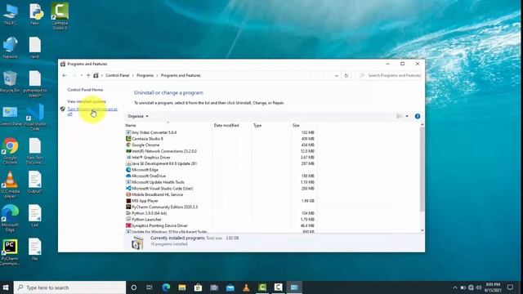Click the Type here to search box
The image size is (523, 294).
69,287
